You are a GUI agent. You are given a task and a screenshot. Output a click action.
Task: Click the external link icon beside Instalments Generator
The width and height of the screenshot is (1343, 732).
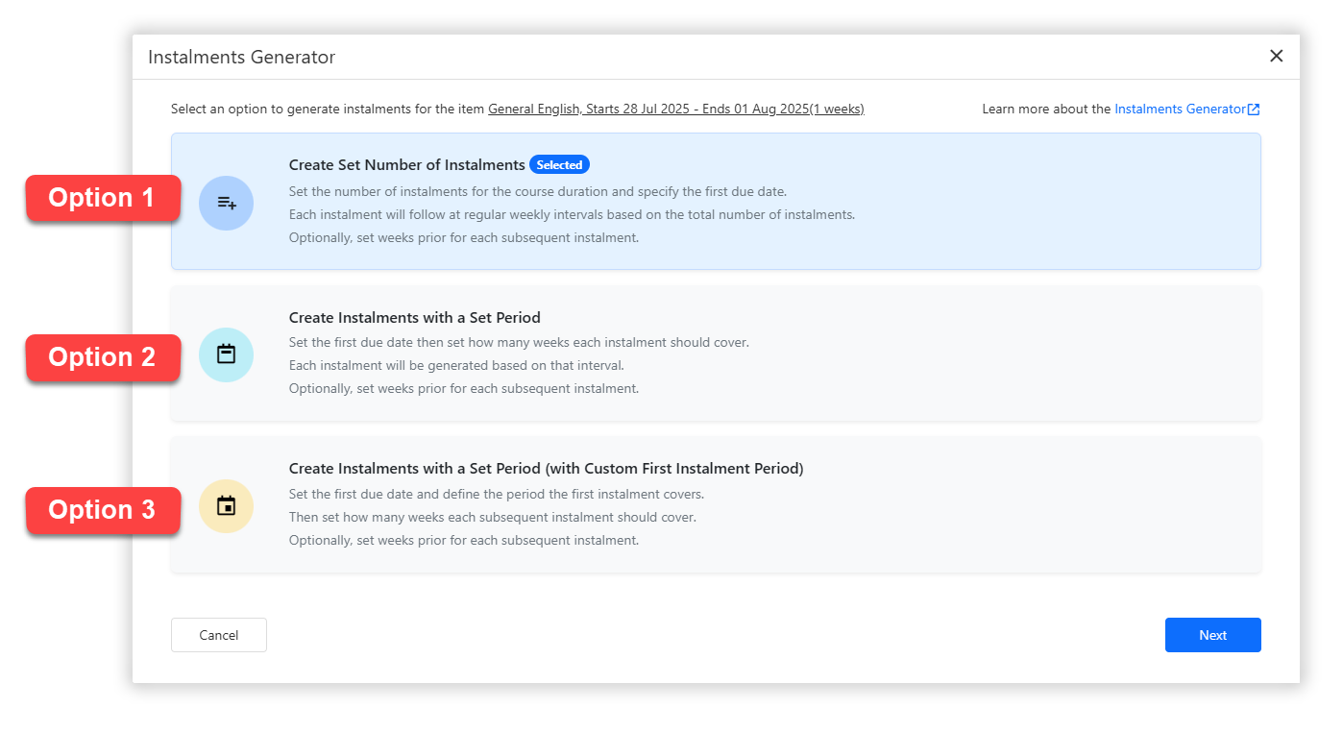pyautogui.click(x=1254, y=110)
